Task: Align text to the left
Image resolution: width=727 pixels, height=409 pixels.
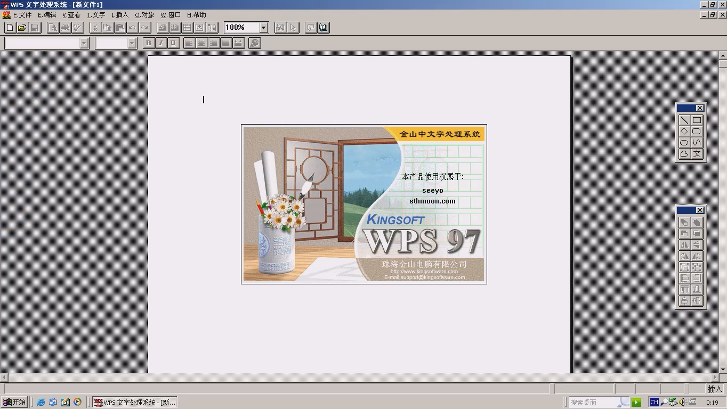Action: (190, 43)
